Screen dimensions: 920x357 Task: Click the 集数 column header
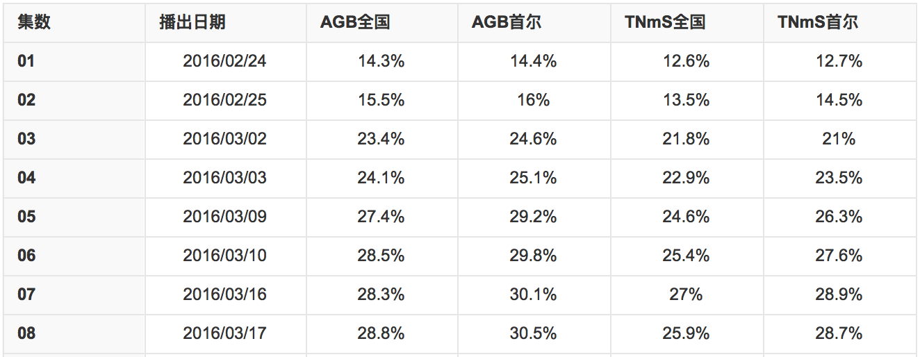[34, 22]
